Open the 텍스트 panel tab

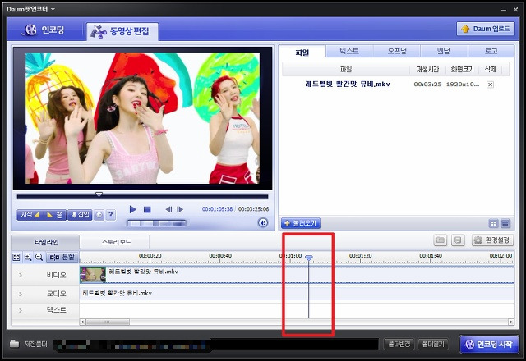point(349,51)
